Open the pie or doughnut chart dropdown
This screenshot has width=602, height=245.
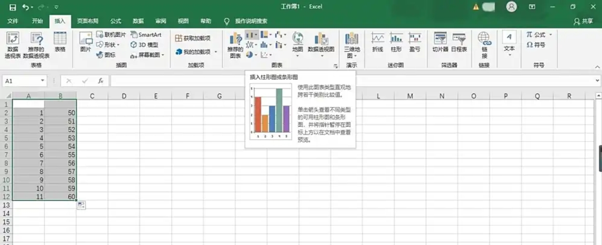(252, 55)
